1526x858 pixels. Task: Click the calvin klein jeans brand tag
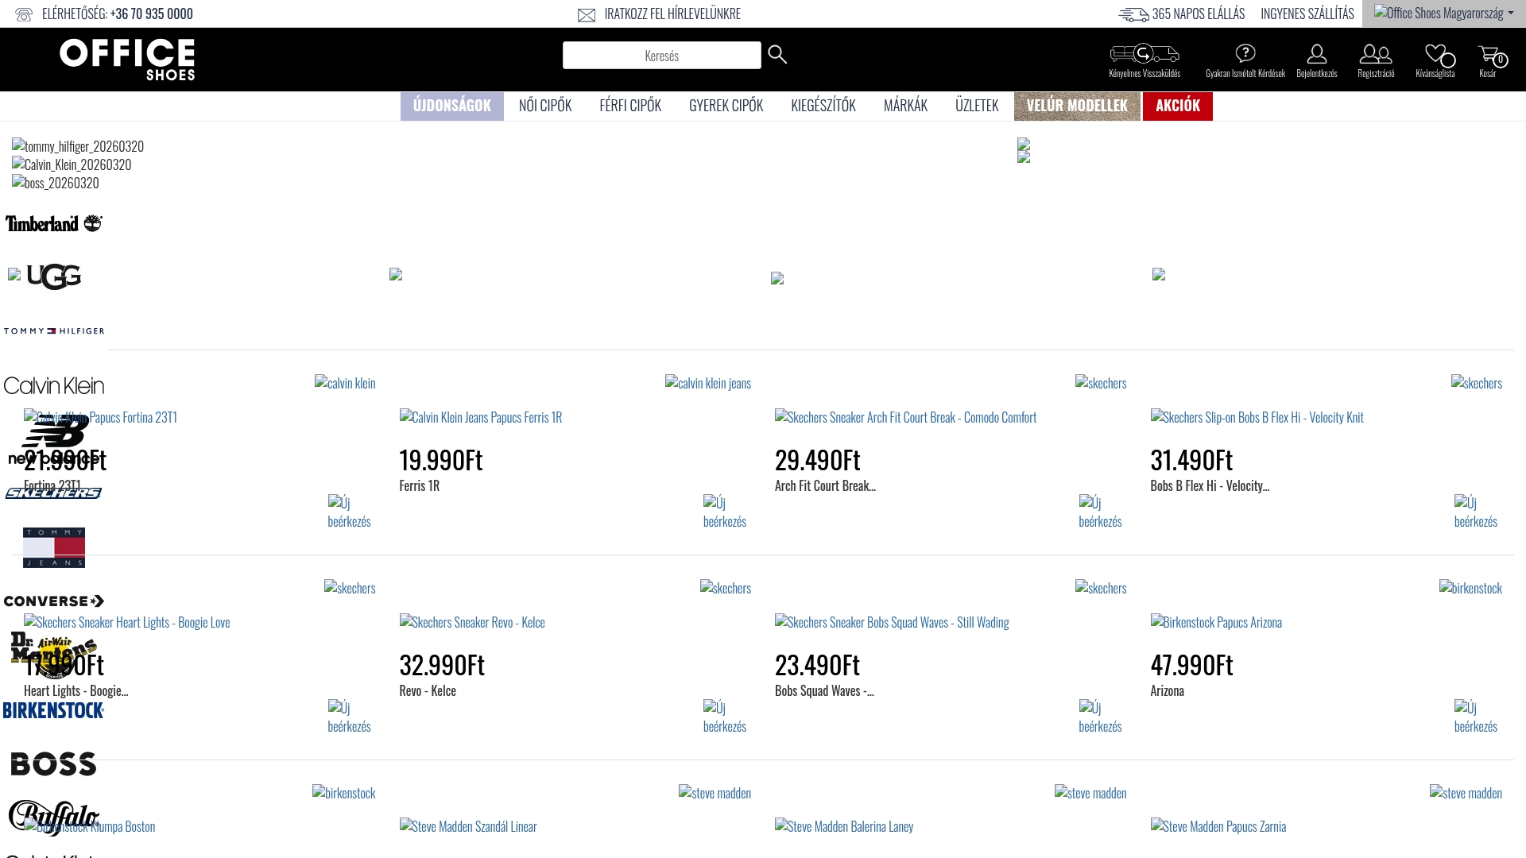(708, 383)
